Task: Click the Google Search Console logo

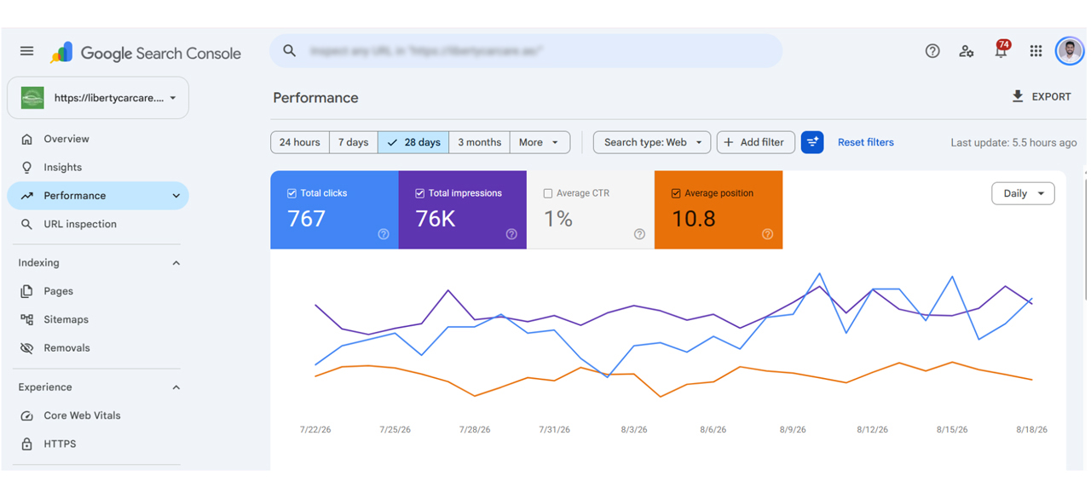Action: click(146, 53)
